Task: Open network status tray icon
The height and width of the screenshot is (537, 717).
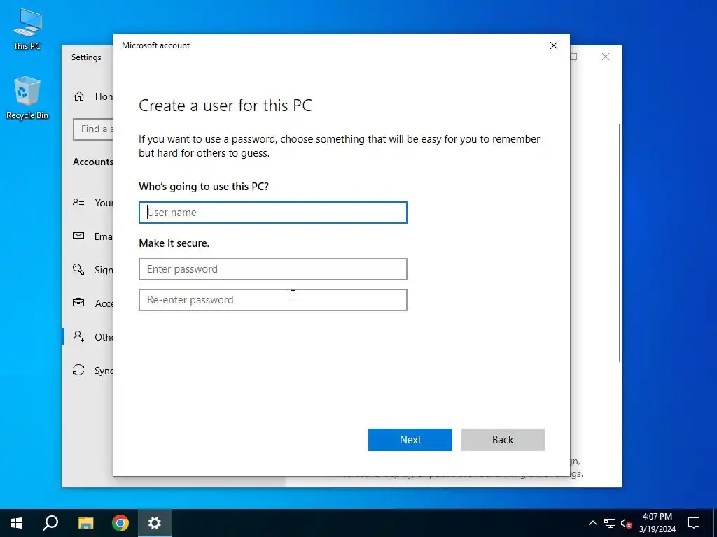Action: [610, 523]
